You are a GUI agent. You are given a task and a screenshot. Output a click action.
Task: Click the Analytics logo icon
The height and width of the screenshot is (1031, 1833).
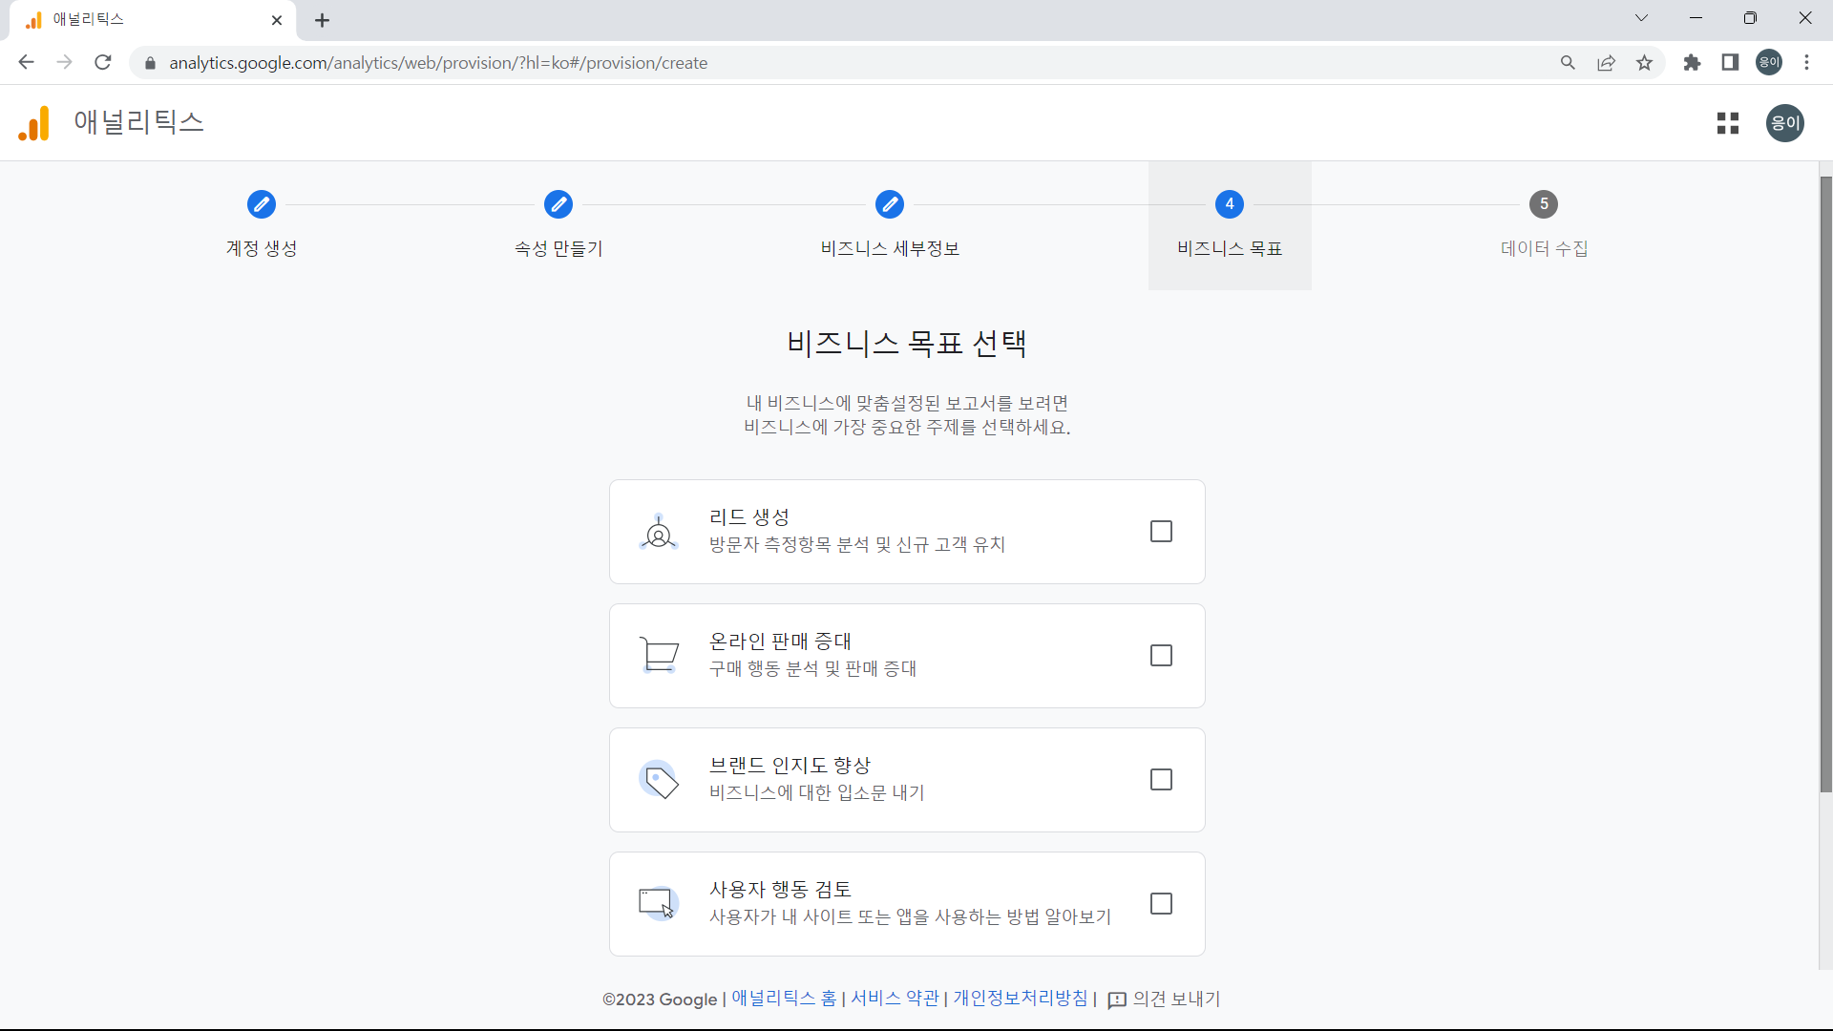32,122
